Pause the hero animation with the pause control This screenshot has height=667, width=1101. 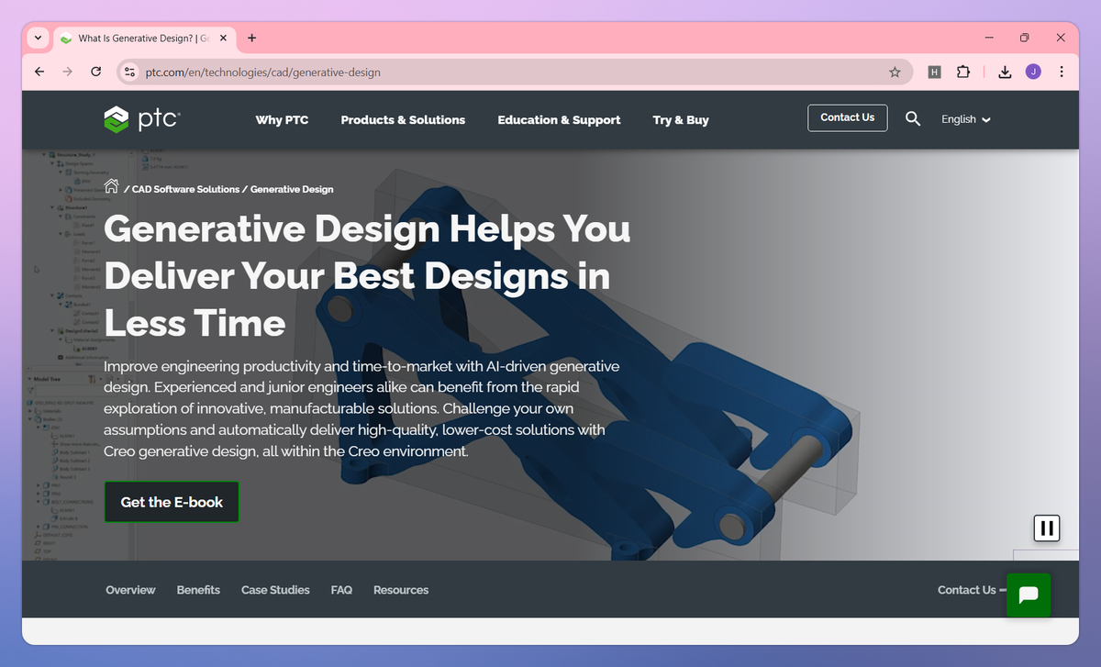1046,528
